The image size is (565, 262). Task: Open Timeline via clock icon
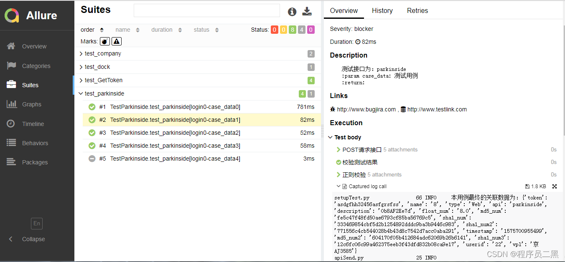pyautogui.click(x=11, y=123)
